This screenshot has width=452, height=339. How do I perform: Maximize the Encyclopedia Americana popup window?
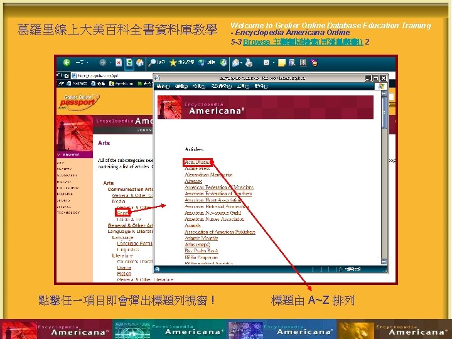click(x=375, y=78)
